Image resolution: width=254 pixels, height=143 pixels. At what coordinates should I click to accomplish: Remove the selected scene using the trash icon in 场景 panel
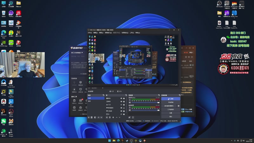[92, 117]
